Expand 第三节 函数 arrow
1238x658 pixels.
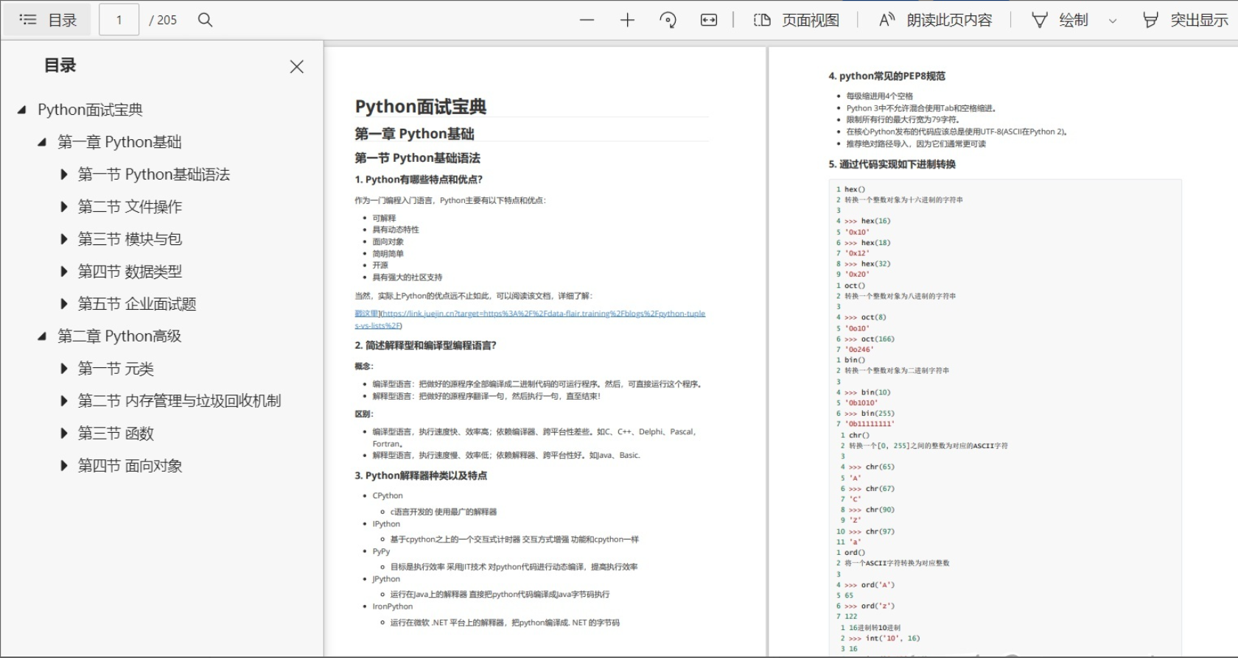[63, 434]
